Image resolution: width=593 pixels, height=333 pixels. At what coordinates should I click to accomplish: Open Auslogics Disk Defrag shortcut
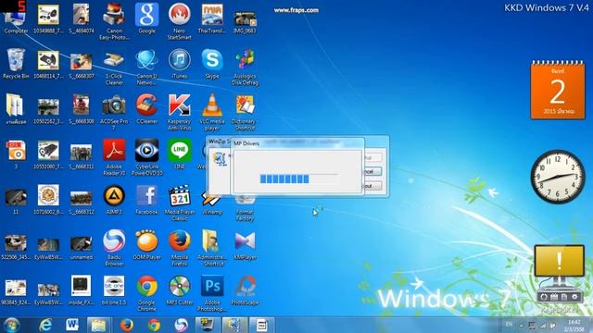(245, 67)
